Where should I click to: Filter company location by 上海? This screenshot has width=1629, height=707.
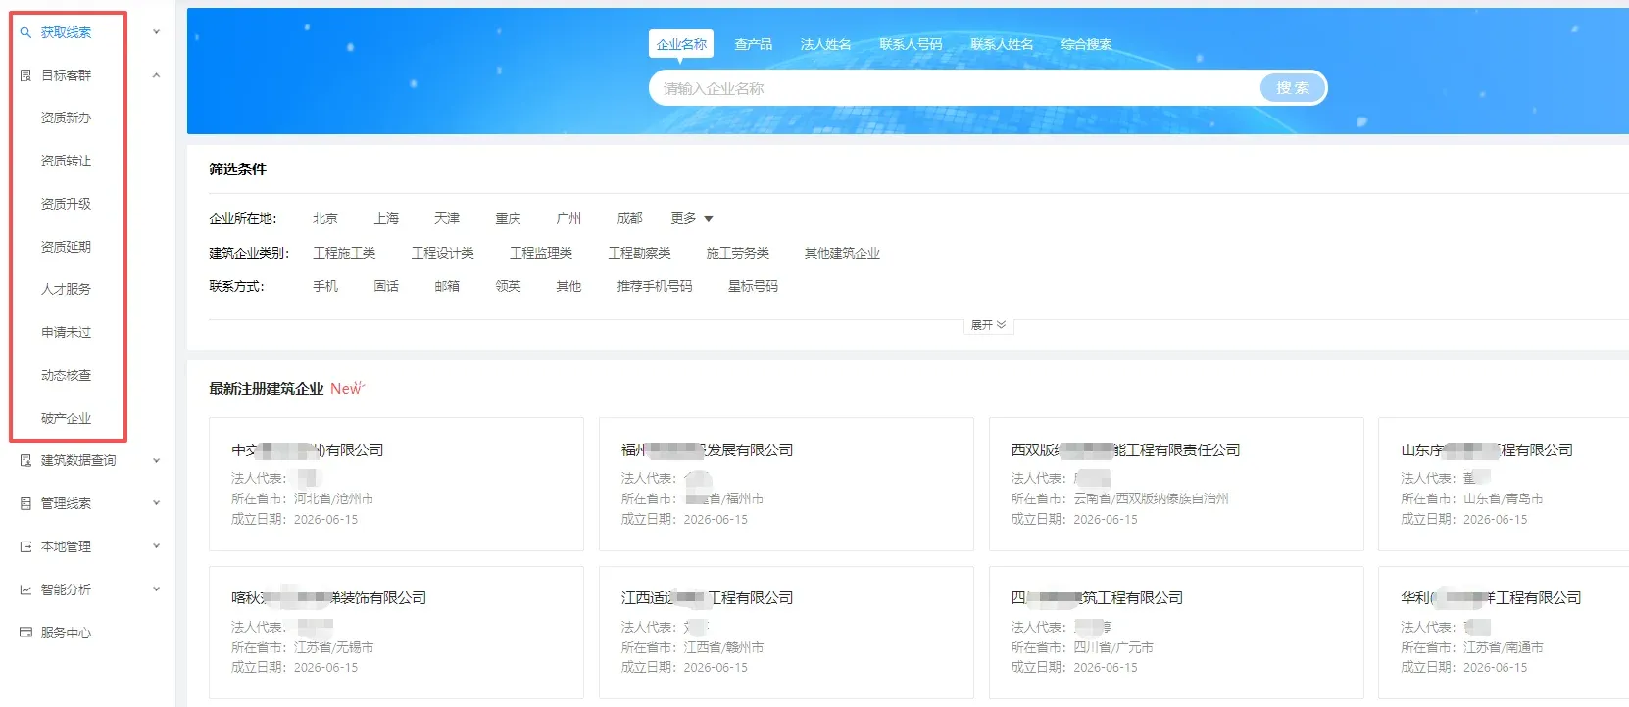tap(386, 218)
